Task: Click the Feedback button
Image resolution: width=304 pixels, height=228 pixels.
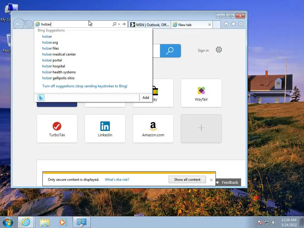Action: pos(228,183)
